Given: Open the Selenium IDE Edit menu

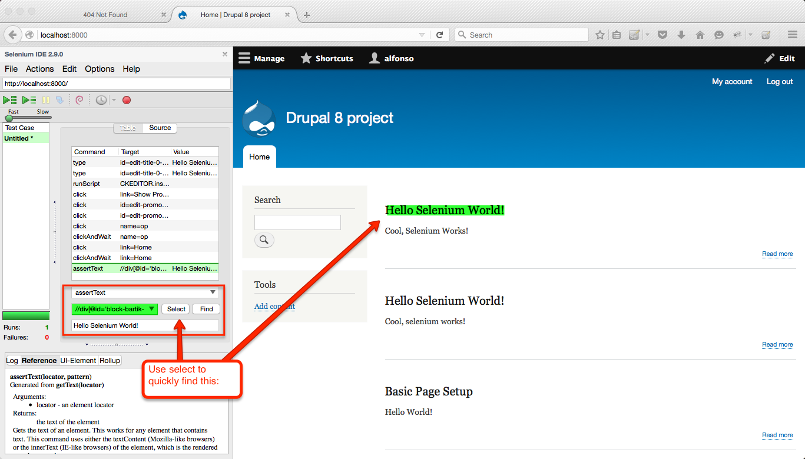Looking at the screenshot, I should [x=69, y=69].
